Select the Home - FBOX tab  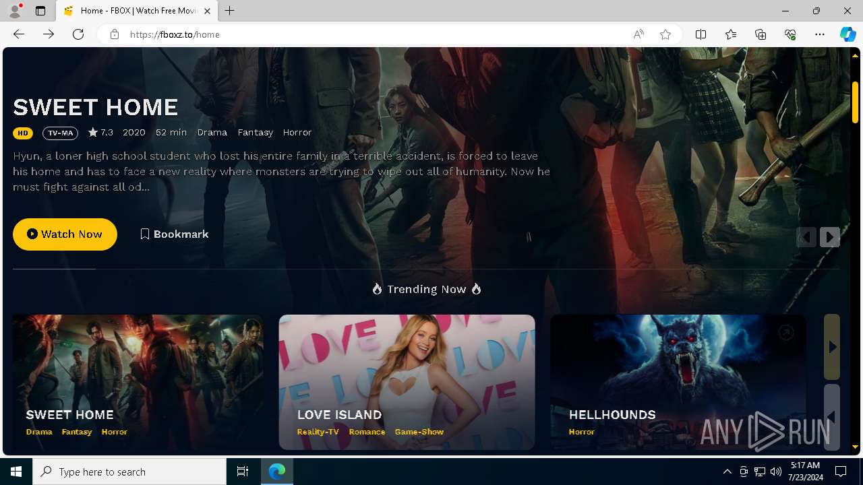tap(137, 11)
